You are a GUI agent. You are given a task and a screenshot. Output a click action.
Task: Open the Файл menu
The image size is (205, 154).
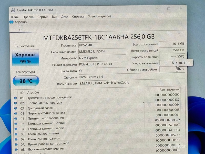click(15, 17)
